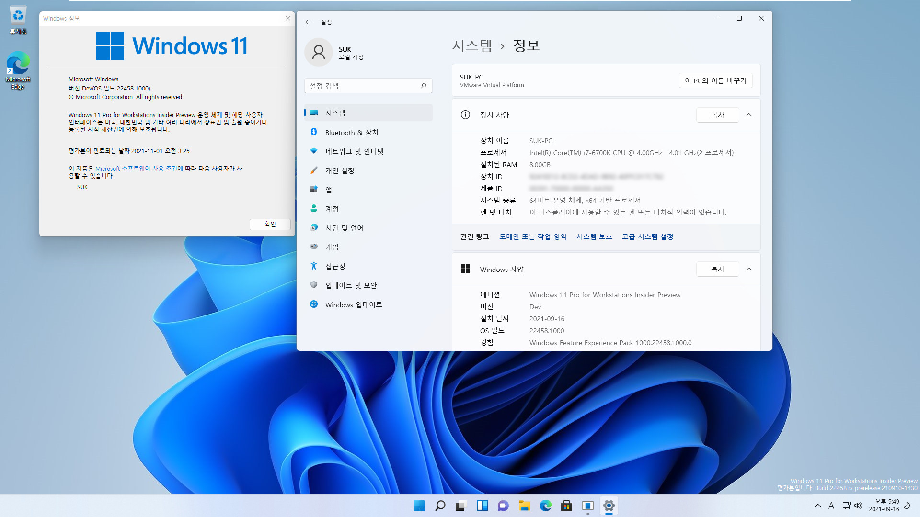Click the Gaming controller icon

[314, 247]
